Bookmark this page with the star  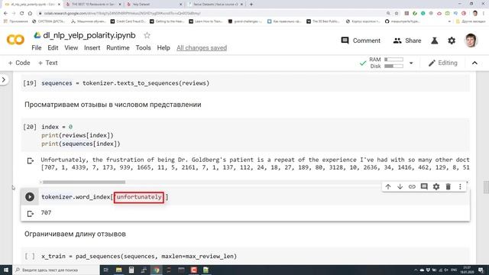pos(397,13)
